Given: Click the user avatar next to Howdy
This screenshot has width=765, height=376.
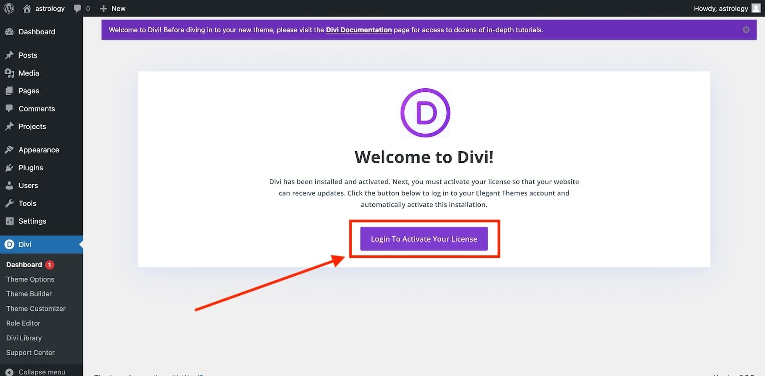Looking at the screenshot, I should pos(756,8).
